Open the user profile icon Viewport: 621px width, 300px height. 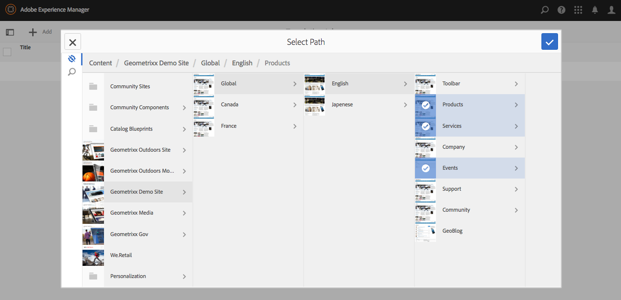pos(611,10)
